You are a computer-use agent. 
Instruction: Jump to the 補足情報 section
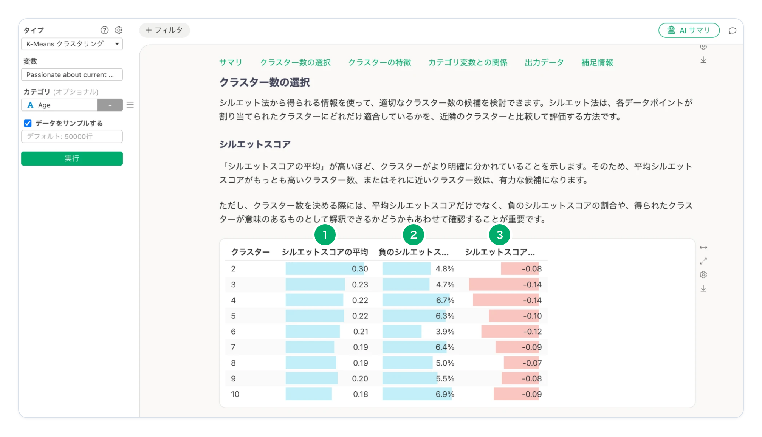pyautogui.click(x=597, y=62)
